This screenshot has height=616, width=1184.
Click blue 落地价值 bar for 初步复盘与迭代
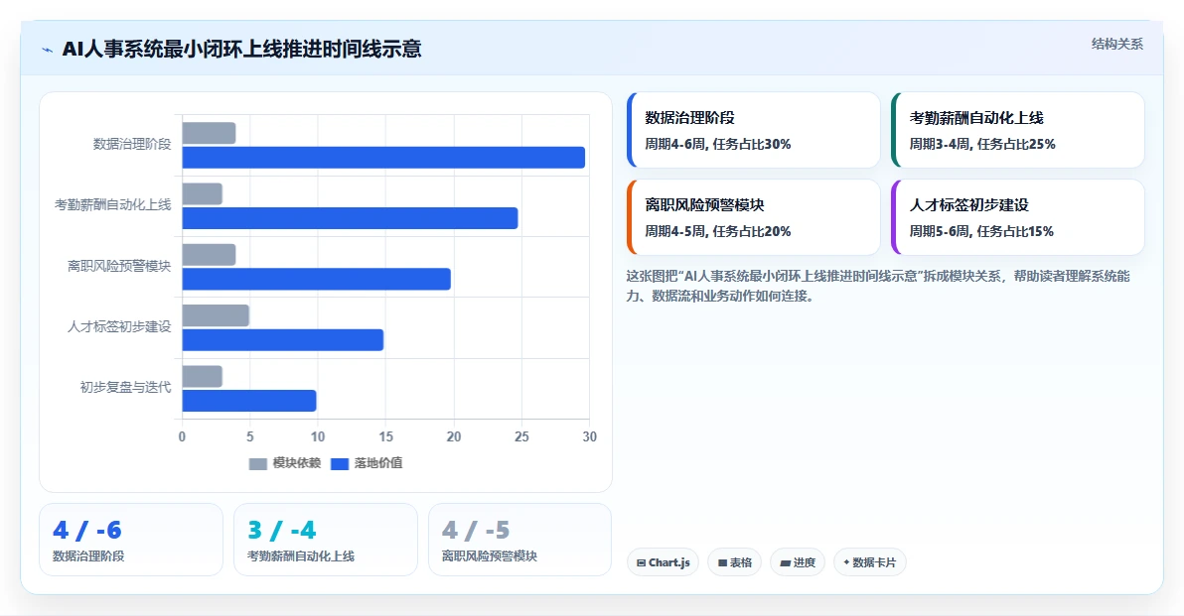(249, 401)
